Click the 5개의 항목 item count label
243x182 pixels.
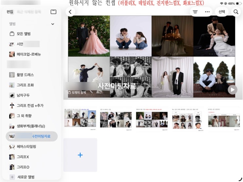[77, 92]
